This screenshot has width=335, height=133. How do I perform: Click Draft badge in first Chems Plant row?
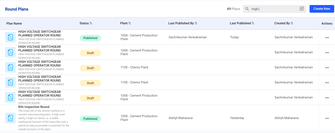(x=90, y=68)
